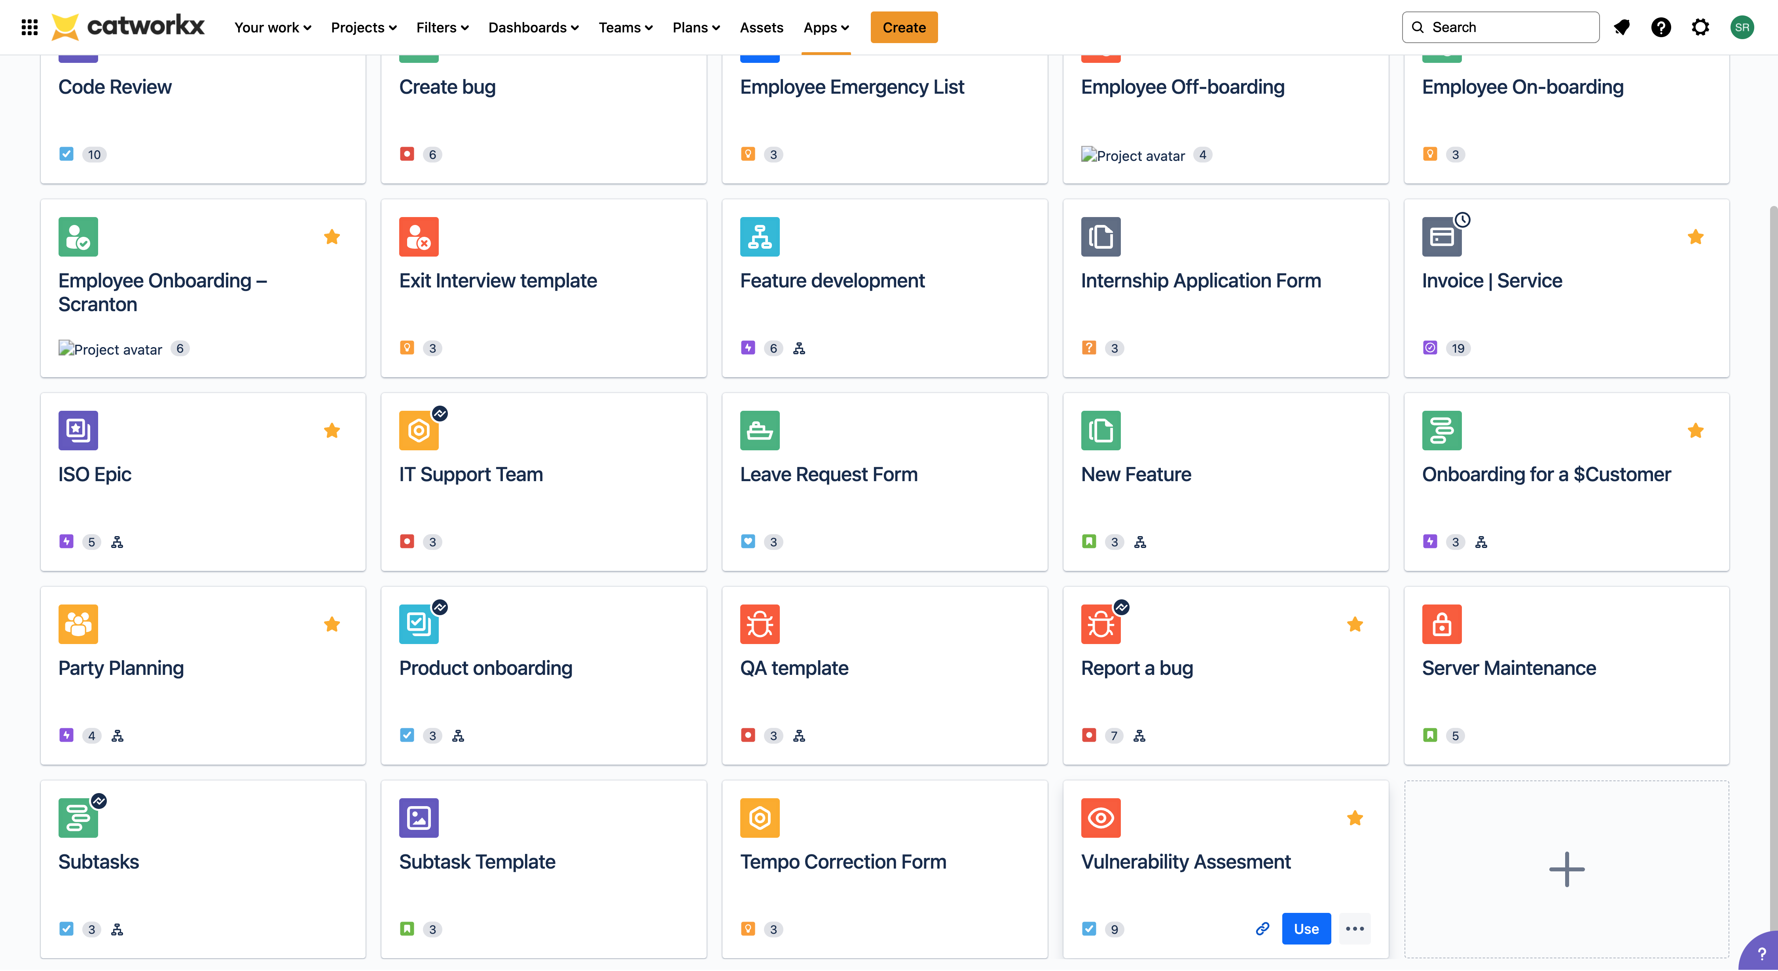This screenshot has width=1778, height=971.
Task: Click hierarchy icon on Feature development card
Action: [x=798, y=348]
